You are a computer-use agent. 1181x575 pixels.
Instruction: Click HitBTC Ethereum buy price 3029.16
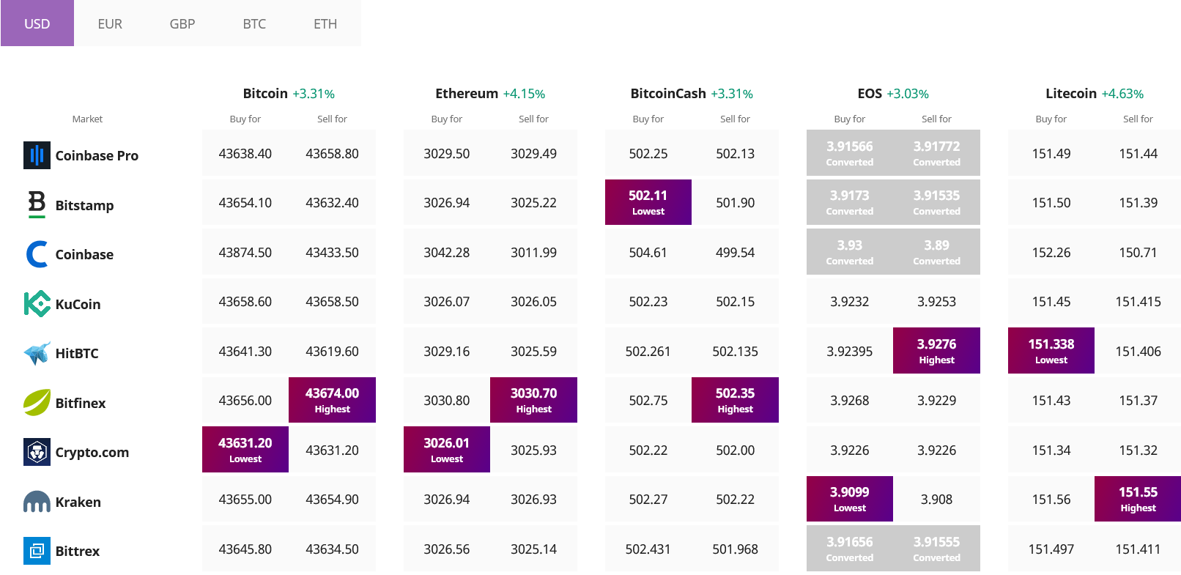[447, 352]
